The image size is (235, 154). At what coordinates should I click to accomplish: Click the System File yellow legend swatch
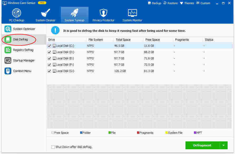click(x=167, y=133)
